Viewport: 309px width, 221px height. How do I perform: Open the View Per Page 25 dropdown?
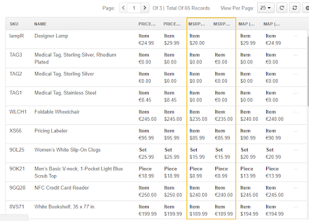point(266,8)
